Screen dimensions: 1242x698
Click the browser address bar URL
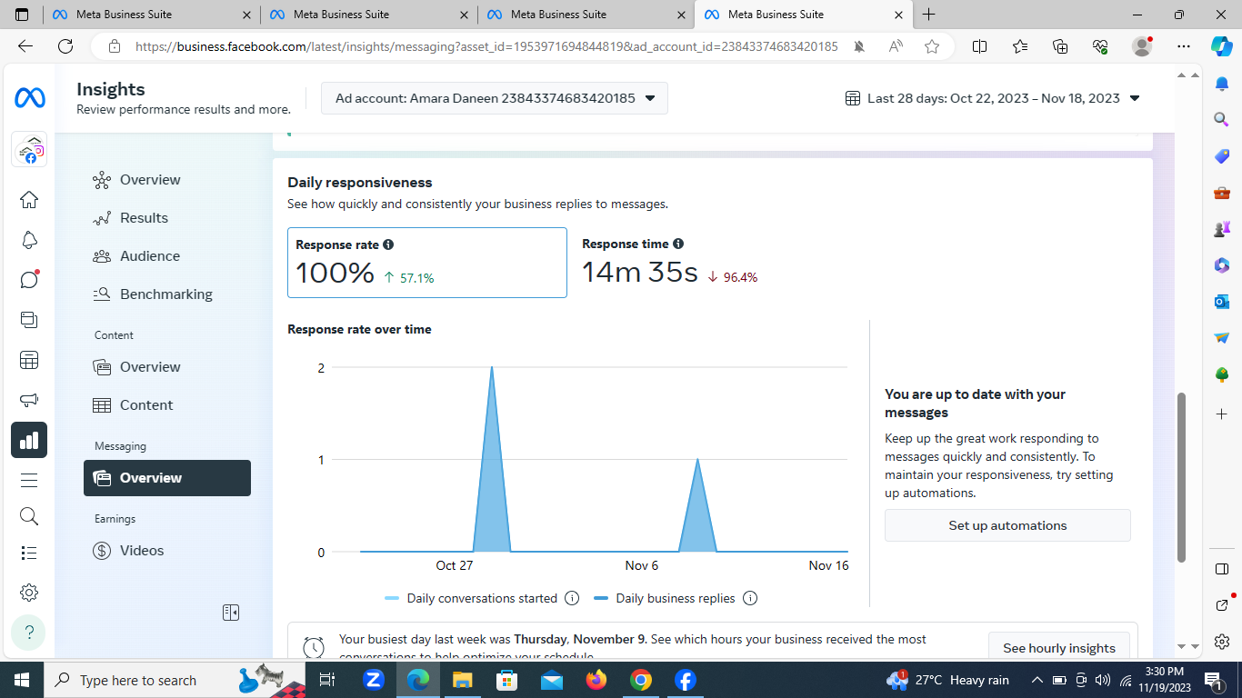pos(486,46)
